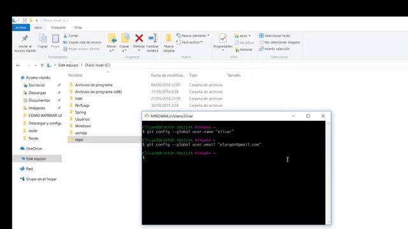Viewport: 408px width, 229px height.
Task: Open the Descargar y config. sidebar folder
Action: pos(45,123)
